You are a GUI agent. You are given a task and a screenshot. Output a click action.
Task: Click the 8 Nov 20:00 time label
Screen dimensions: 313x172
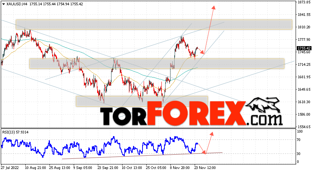(x=180, y=167)
